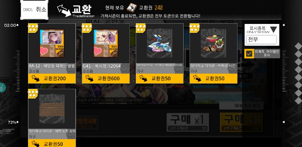Expand the 표시종류 ONLY SHOW dropdown arrow
Viewport: 302px width, 147px height.
273,30
